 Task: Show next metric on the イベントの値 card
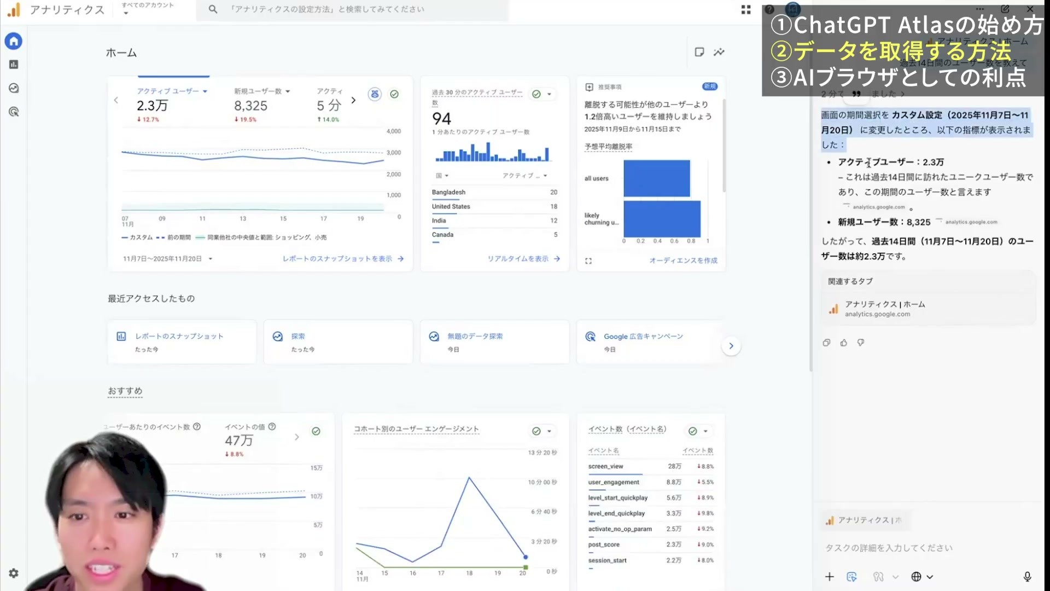click(297, 437)
